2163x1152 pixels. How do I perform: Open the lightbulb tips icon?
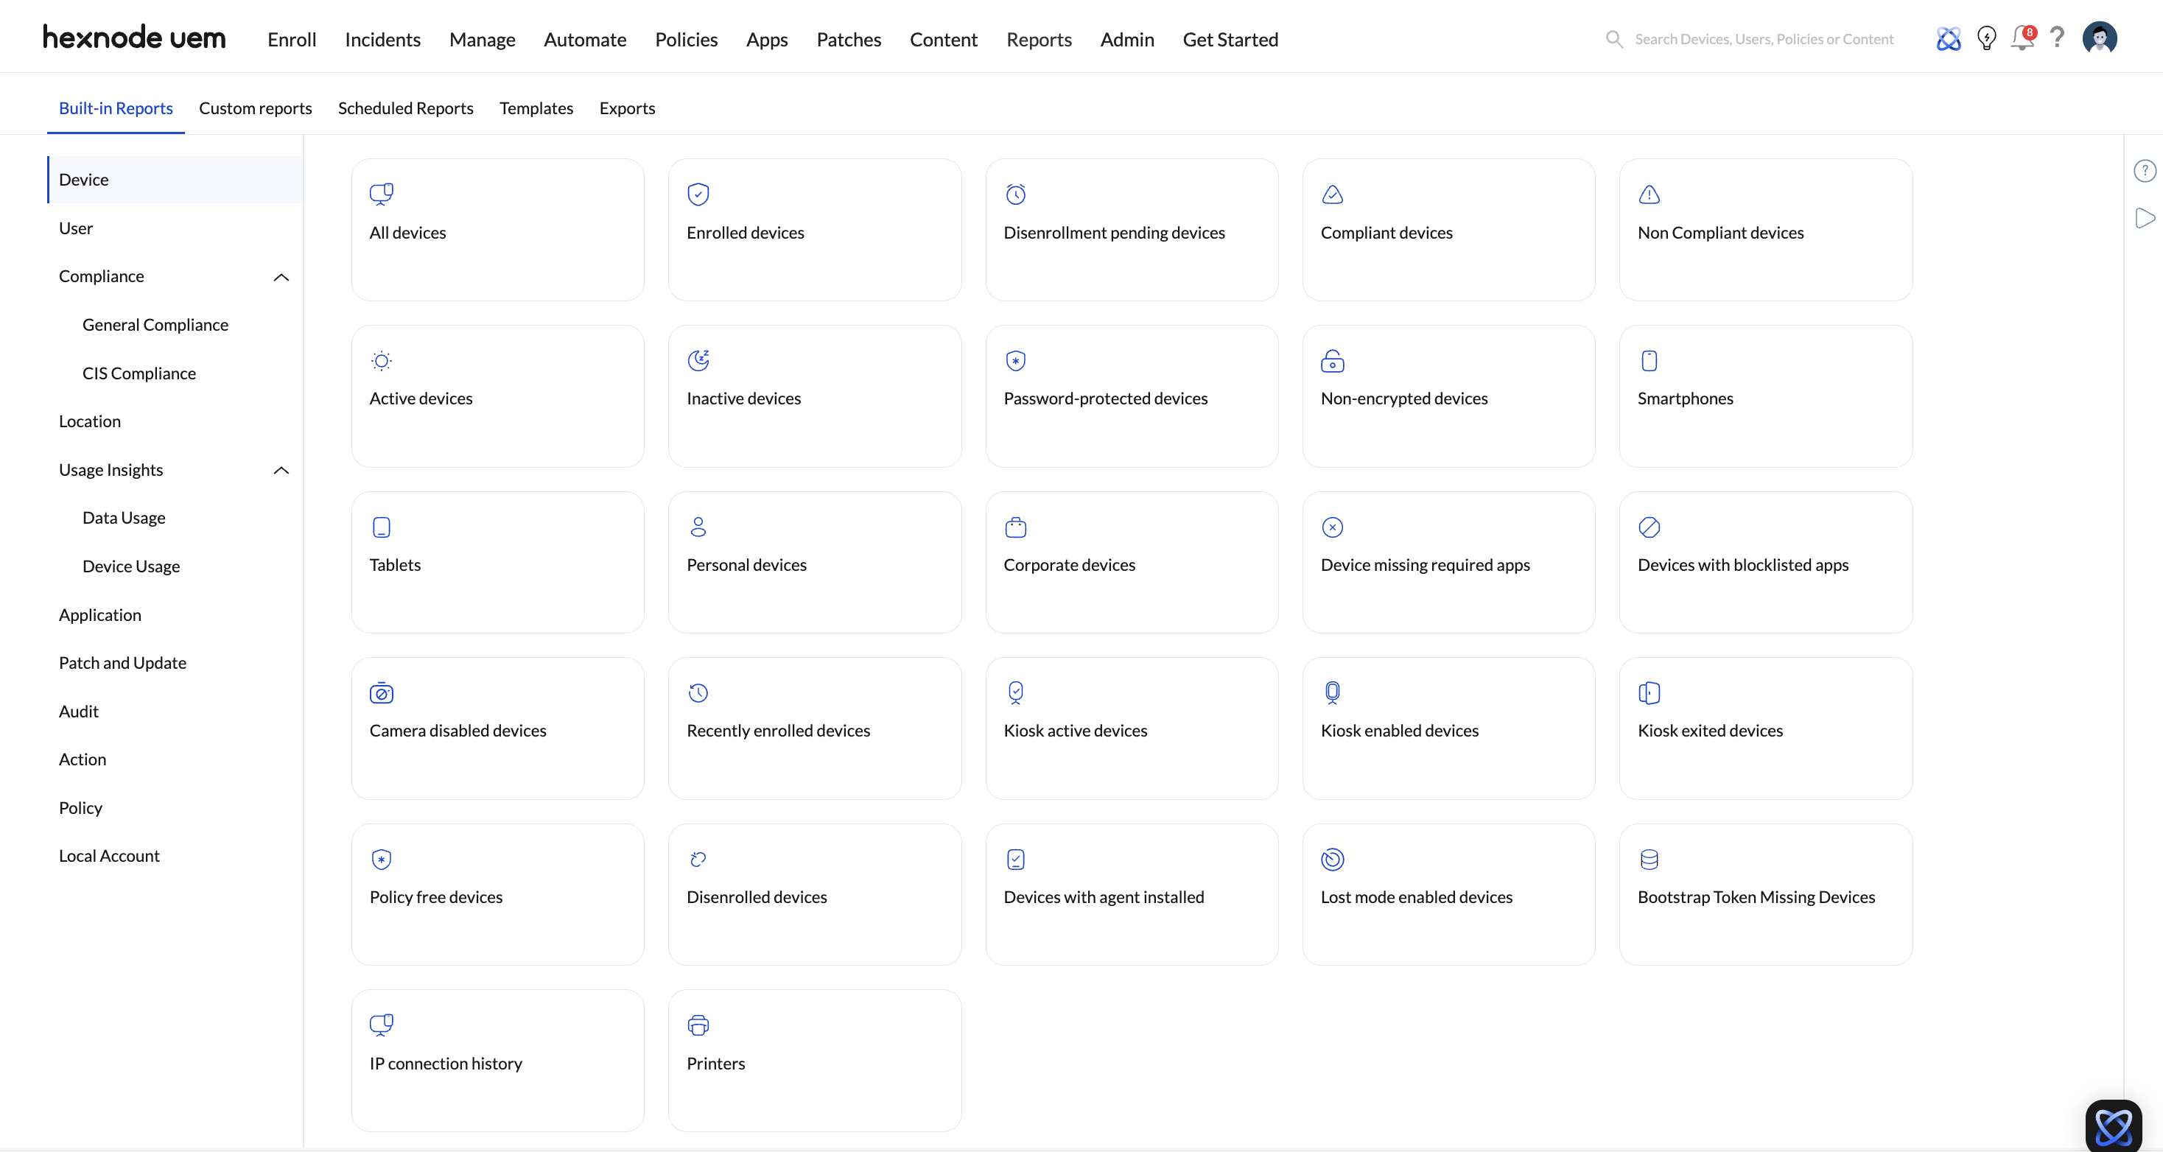click(1986, 38)
